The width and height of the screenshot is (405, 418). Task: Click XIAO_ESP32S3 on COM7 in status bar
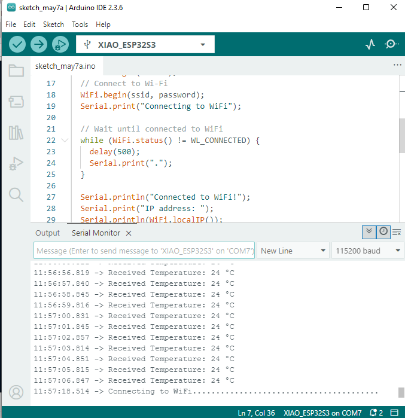pyautogui.click(x=322, y=413)
